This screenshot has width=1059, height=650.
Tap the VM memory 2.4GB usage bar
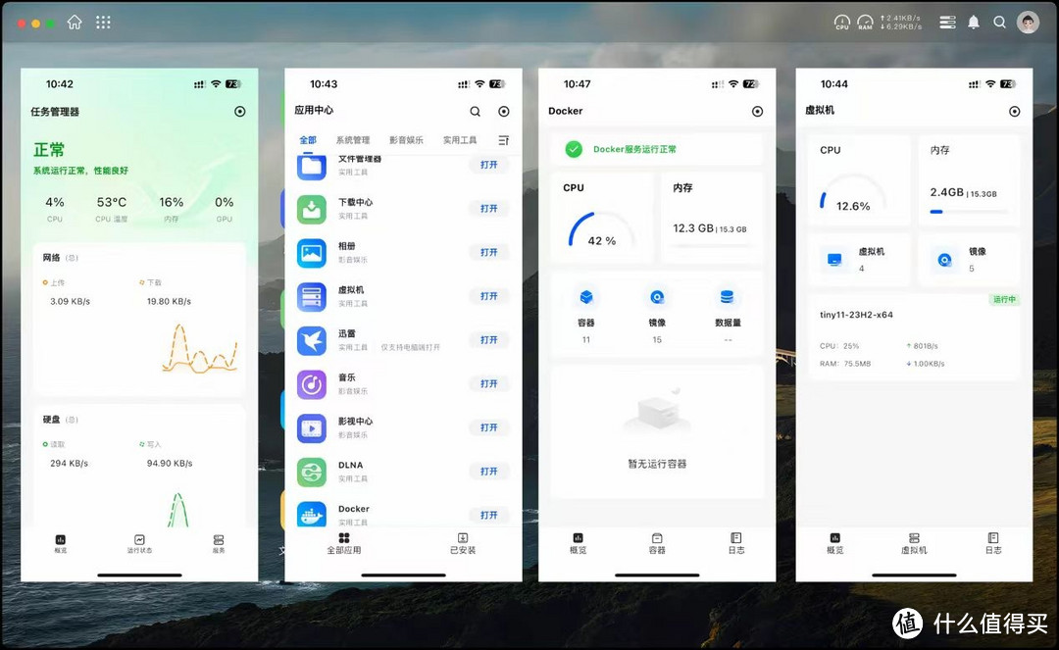(969, 212)
